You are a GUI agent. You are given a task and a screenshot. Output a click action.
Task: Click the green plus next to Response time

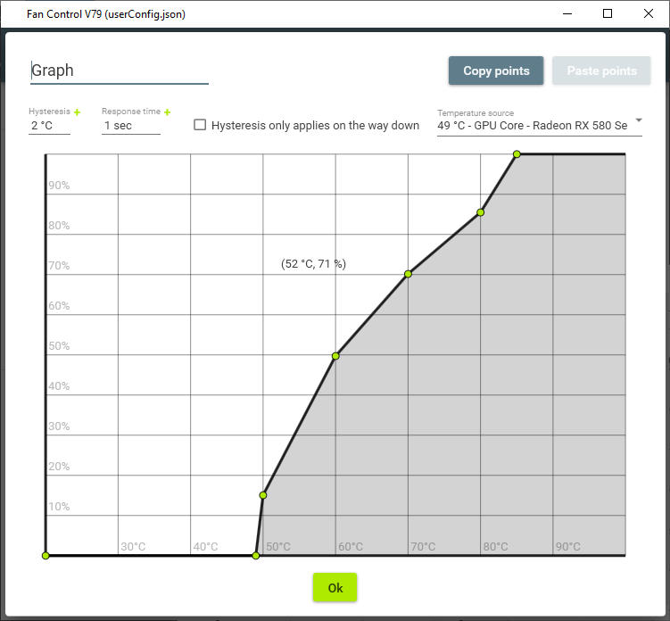point(167,112)
